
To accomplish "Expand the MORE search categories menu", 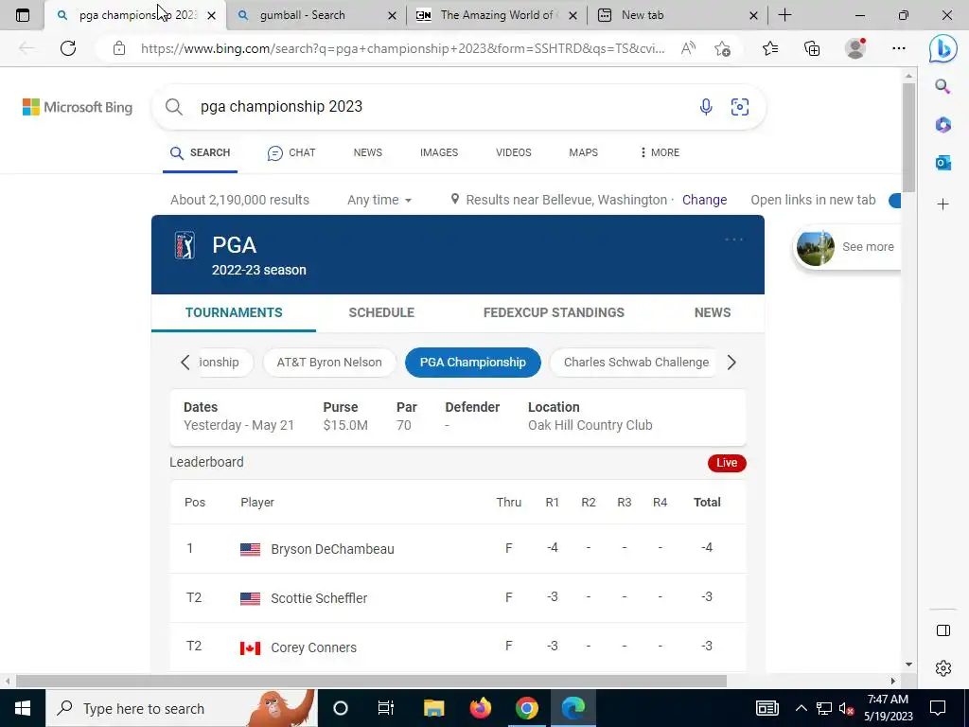I will pyautogui.click(x=660, y=152).
